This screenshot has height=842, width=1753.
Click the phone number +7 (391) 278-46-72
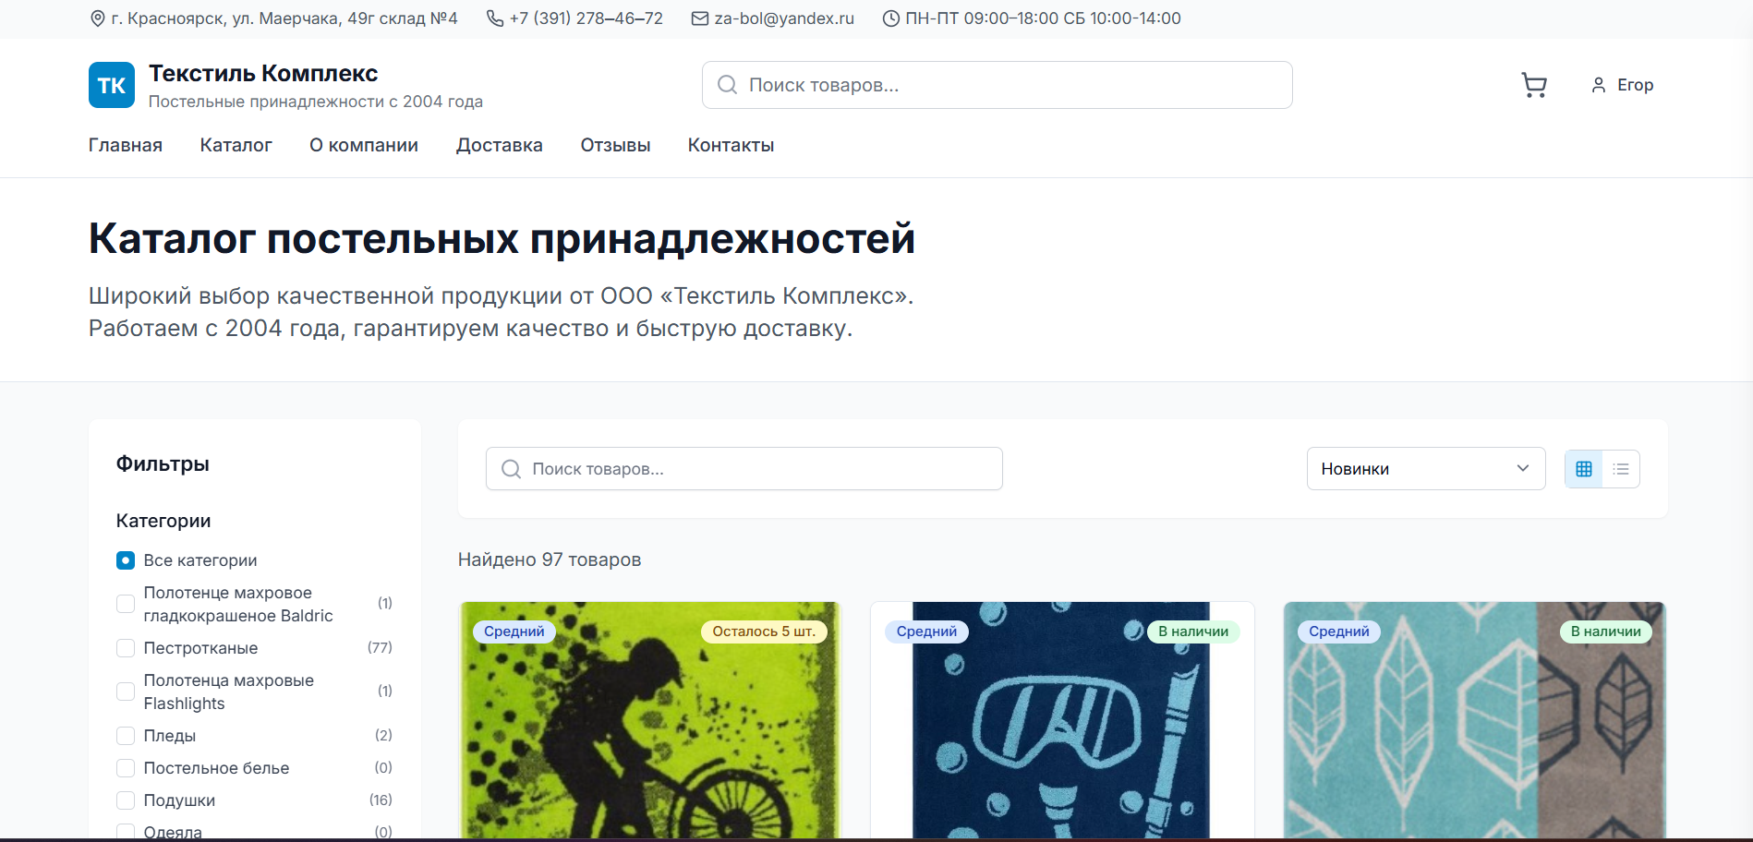[x=586, y=18]
